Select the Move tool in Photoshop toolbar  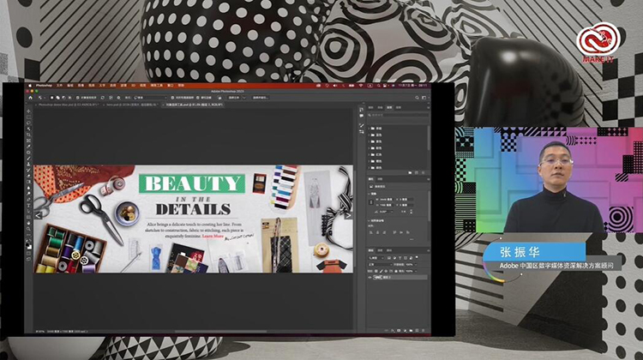click(x=28, y=111)
